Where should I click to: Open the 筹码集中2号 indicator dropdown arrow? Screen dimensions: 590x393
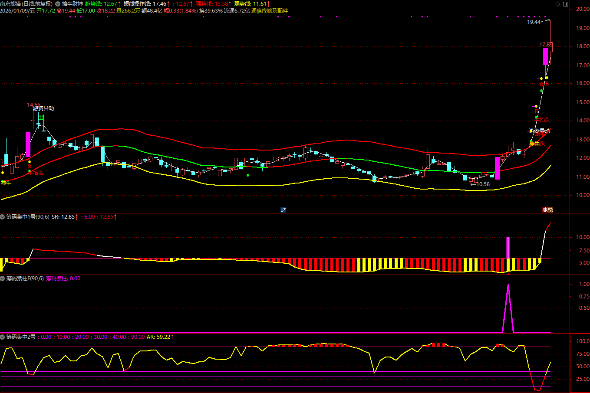click(x=3, y=337)
